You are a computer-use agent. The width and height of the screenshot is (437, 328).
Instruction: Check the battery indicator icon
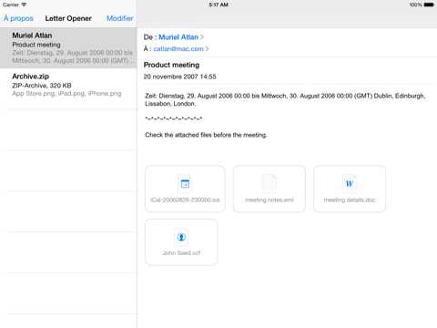[x=429, y=5]
